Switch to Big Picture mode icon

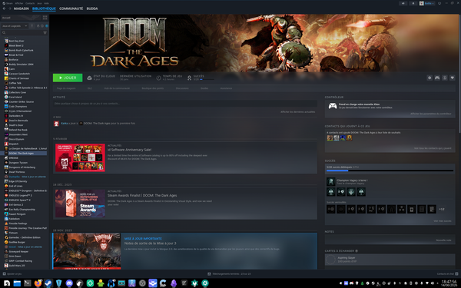click(439, 3)
